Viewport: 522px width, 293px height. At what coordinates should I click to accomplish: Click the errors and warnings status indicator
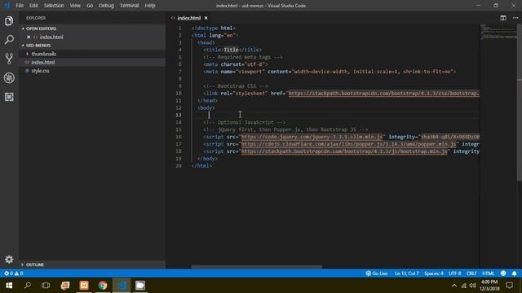tap(13, 273)
